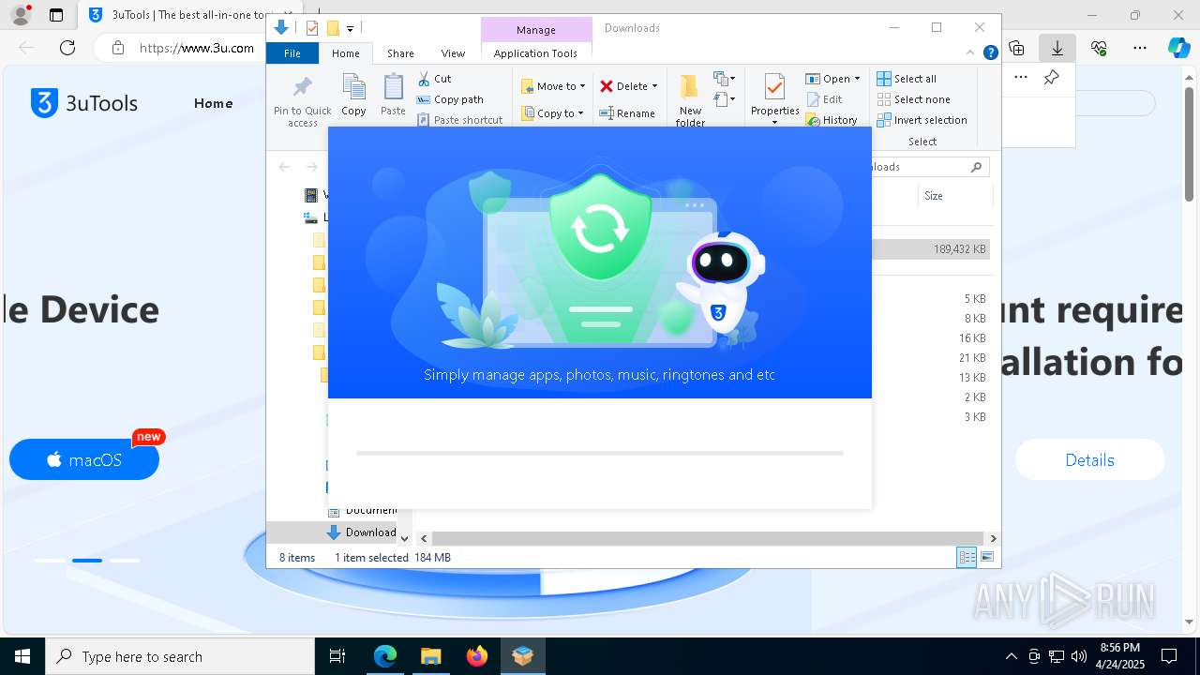Click Paste shortcut in the ribbon
Screen dimensions: 1200x675
(x=459, y=120)
